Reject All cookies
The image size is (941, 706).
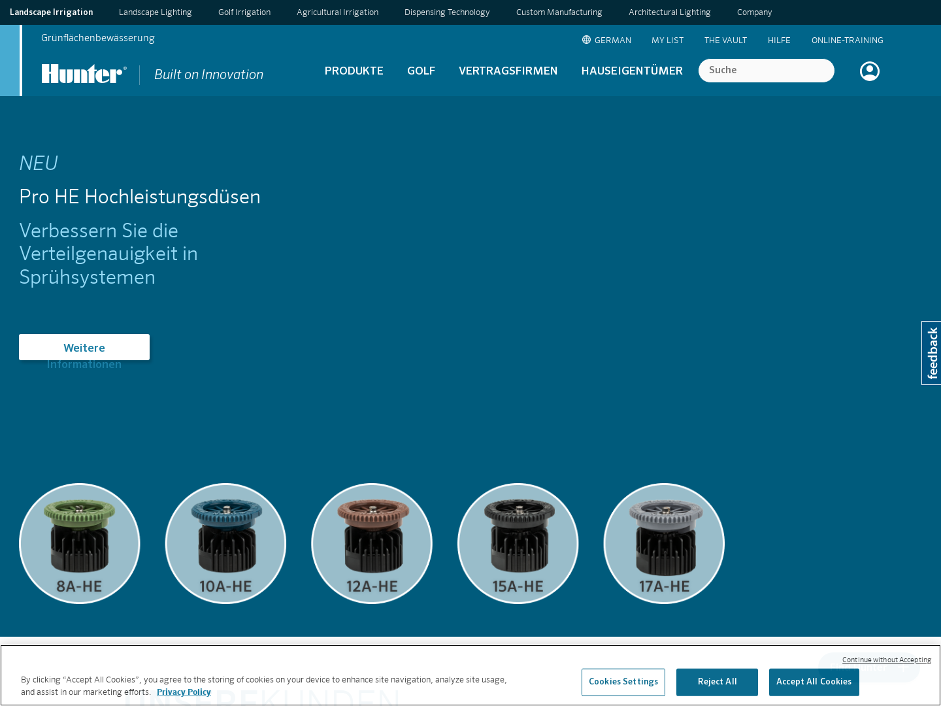717,682
